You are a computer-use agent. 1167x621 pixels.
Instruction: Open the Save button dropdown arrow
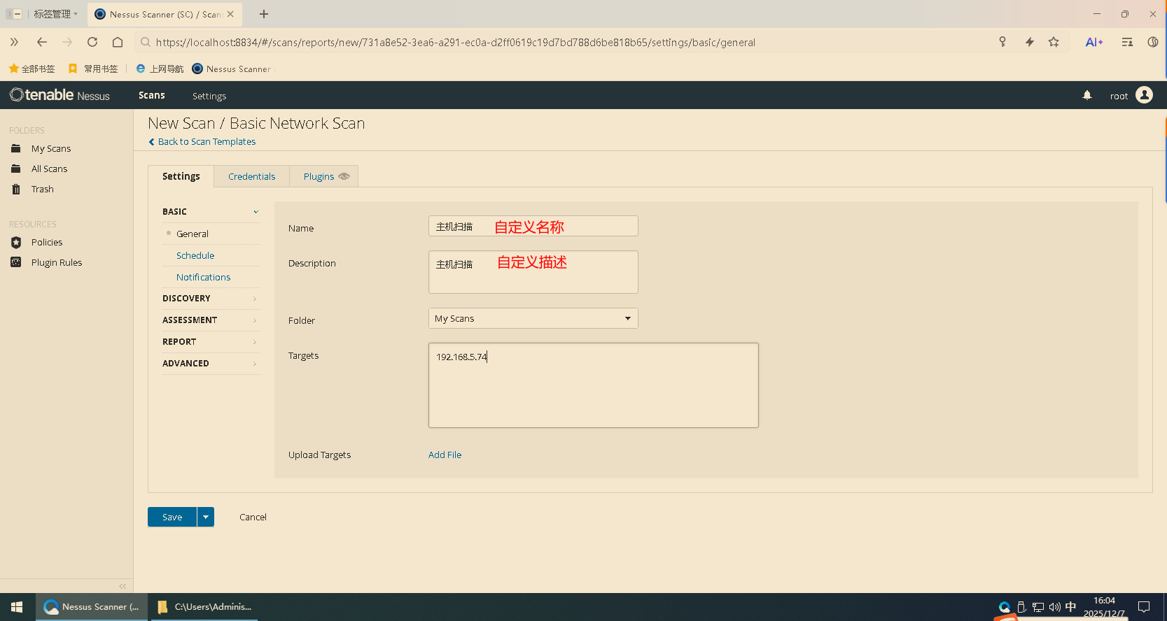(x=206, y=517)
